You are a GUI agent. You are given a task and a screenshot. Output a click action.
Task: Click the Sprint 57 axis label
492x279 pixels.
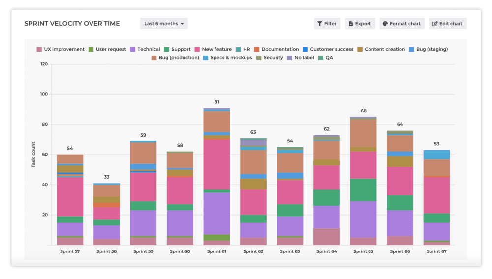pos(70,251)
